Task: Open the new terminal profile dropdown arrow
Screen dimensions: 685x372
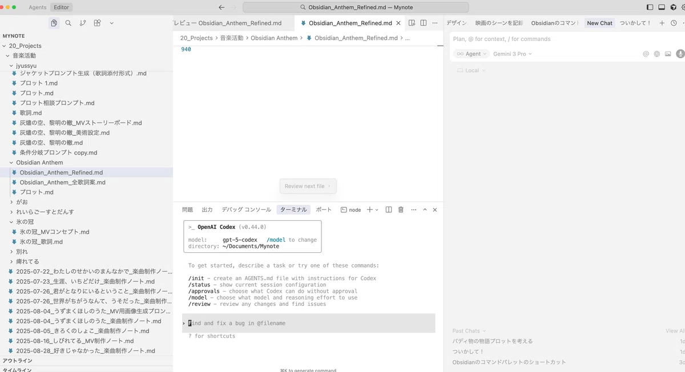Action: 377,210
